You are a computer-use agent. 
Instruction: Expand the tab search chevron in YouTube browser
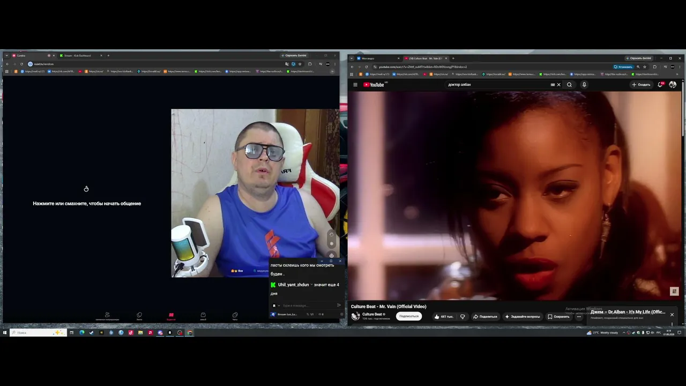point(352,58)
